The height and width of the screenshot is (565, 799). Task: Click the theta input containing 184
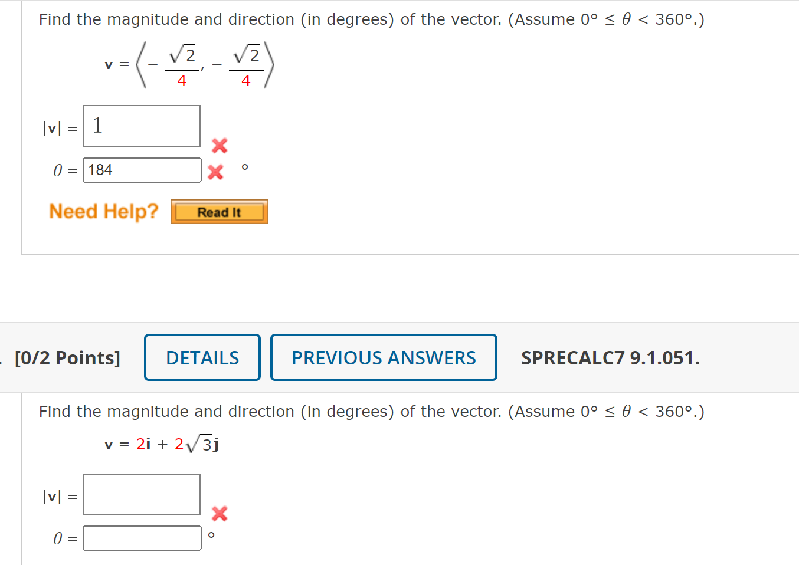142,170
